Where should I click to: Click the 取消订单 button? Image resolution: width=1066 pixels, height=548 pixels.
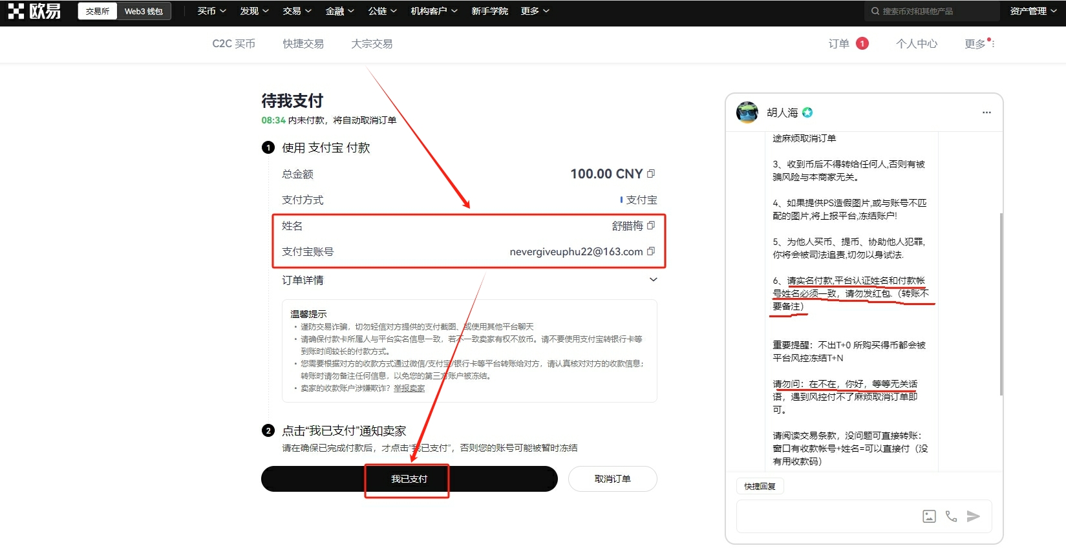tap(613, 479)
